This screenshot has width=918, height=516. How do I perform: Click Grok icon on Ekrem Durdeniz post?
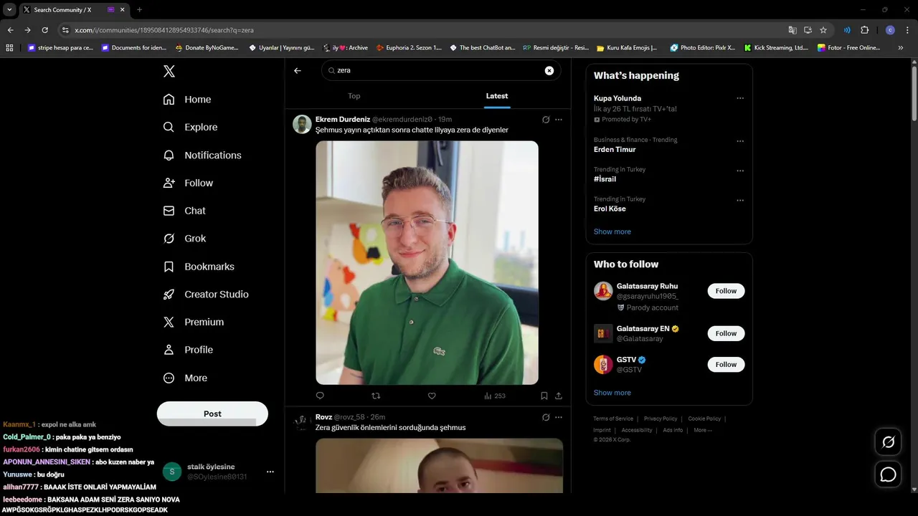click(x=546, y=120)
